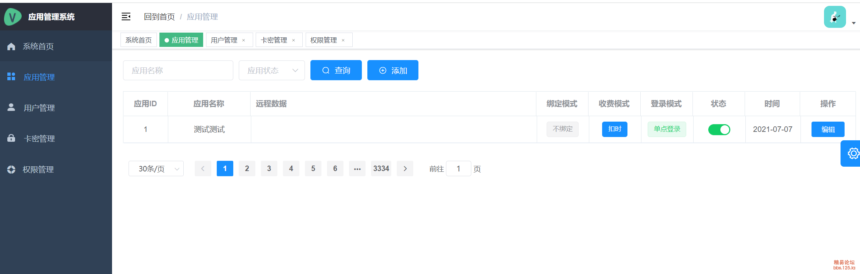Click the home icon for 系统首页
This screenshot has height=274, width=860.
(x=11, y=47)
